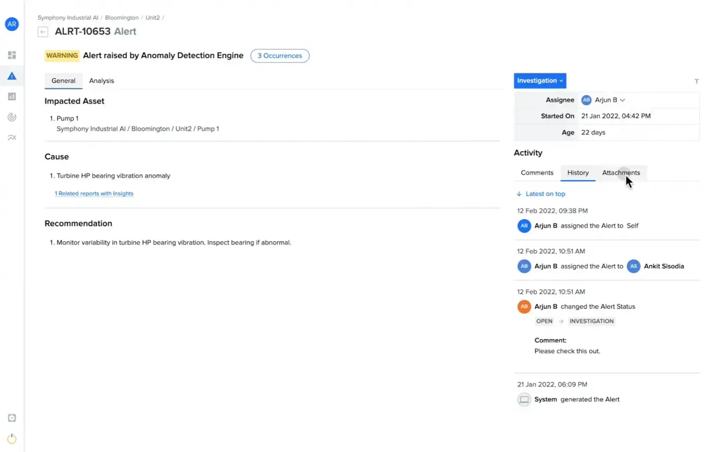Click the power logout icon
This screenshot has height=452, width=723.
12,439
